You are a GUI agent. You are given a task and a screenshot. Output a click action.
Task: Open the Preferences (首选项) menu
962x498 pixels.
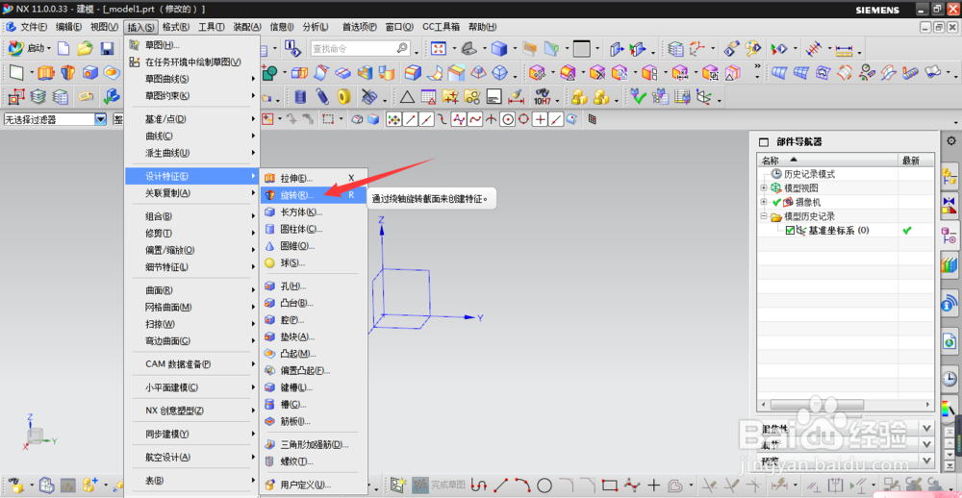click(359, 26)
